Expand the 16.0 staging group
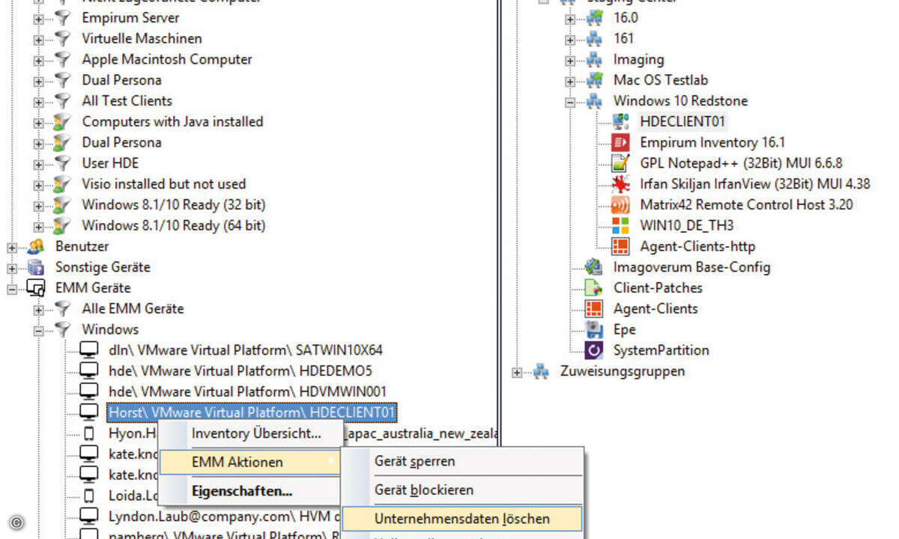 [x=571, y=19]
